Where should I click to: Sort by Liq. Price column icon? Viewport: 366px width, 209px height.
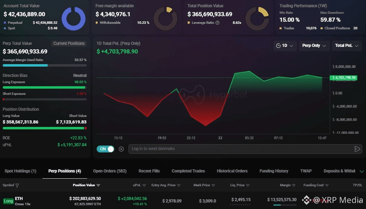pos(248,185)
